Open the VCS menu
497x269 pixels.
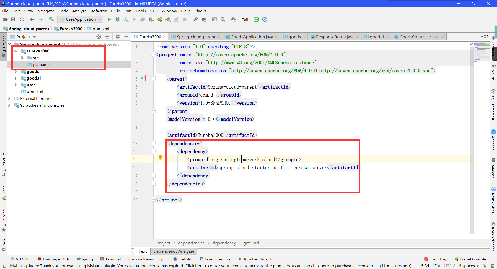154,11
